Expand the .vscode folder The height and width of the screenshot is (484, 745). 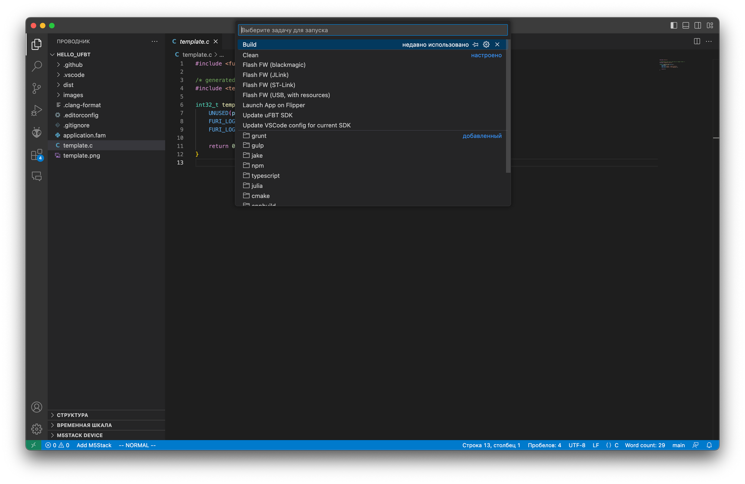pos(107,75)
